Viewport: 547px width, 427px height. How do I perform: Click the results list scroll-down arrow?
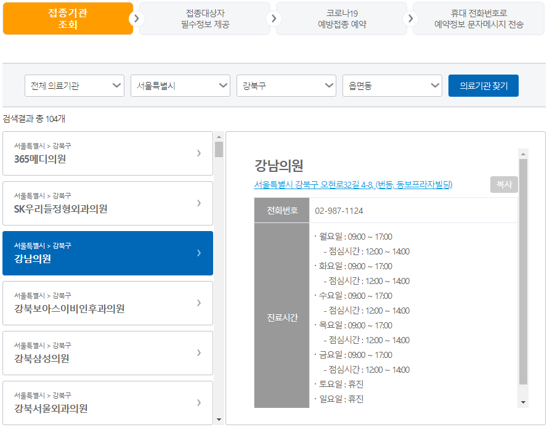pos(219,420)
